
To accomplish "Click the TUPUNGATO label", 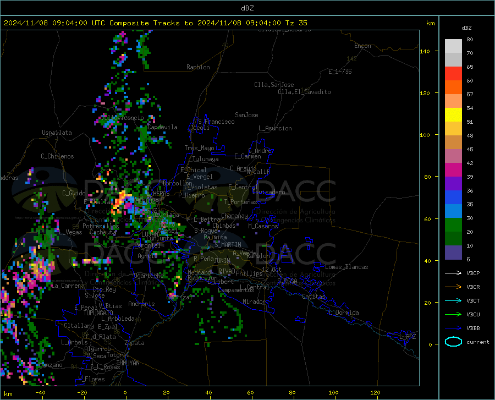I will click(98, 313).
